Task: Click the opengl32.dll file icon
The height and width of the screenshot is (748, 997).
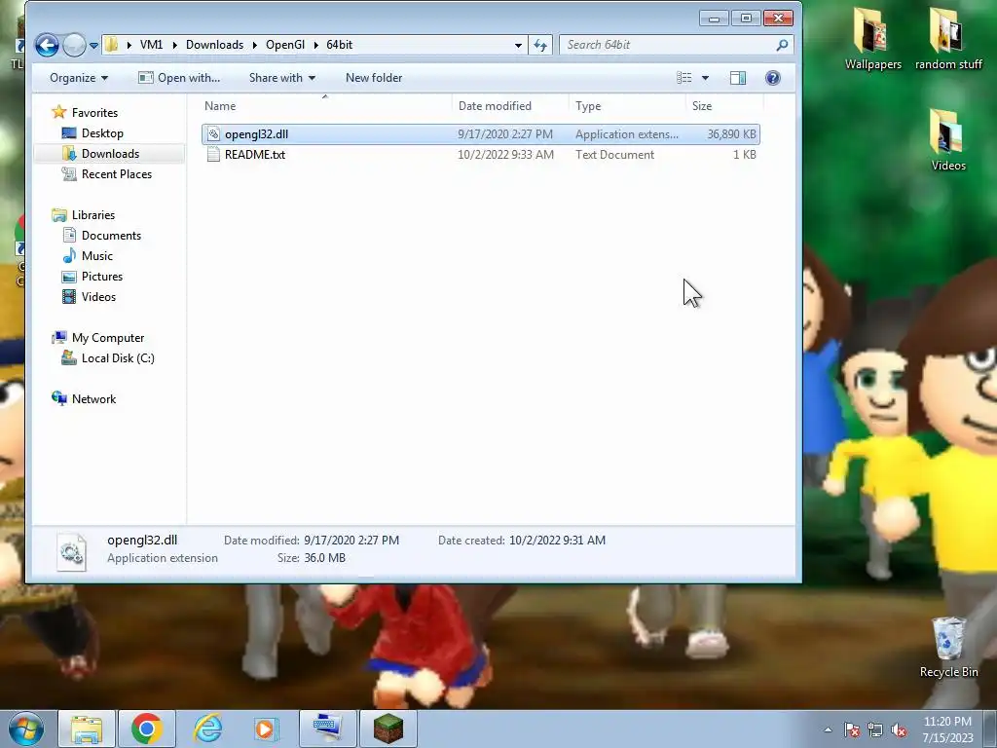Action: [x=213, y=134]
